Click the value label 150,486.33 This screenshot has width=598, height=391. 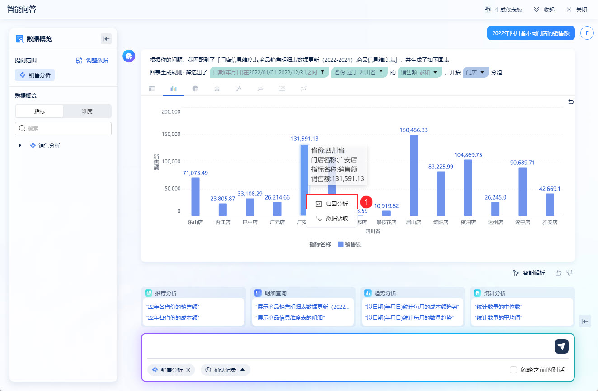coord(414,130)
